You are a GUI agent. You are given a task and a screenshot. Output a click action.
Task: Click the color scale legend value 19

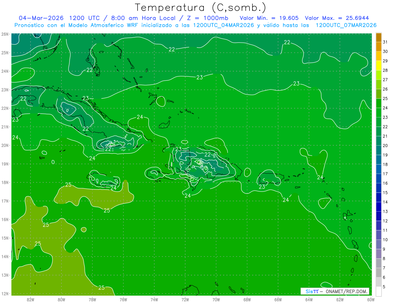click(385, 155)
